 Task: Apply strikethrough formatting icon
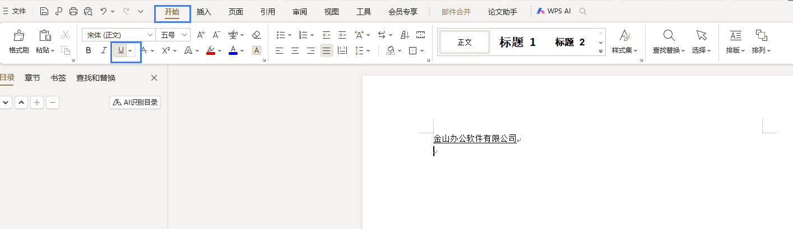[x=144, y=50]
